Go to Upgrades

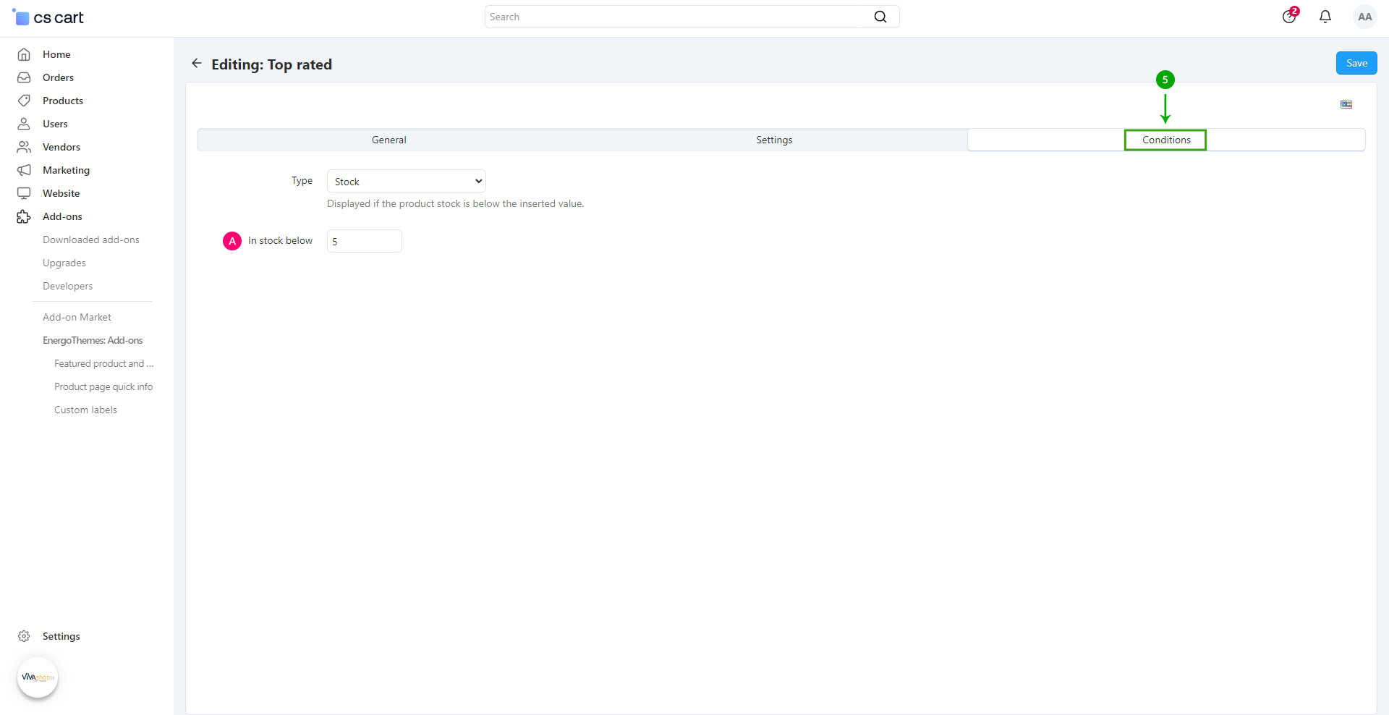point(64,263)
